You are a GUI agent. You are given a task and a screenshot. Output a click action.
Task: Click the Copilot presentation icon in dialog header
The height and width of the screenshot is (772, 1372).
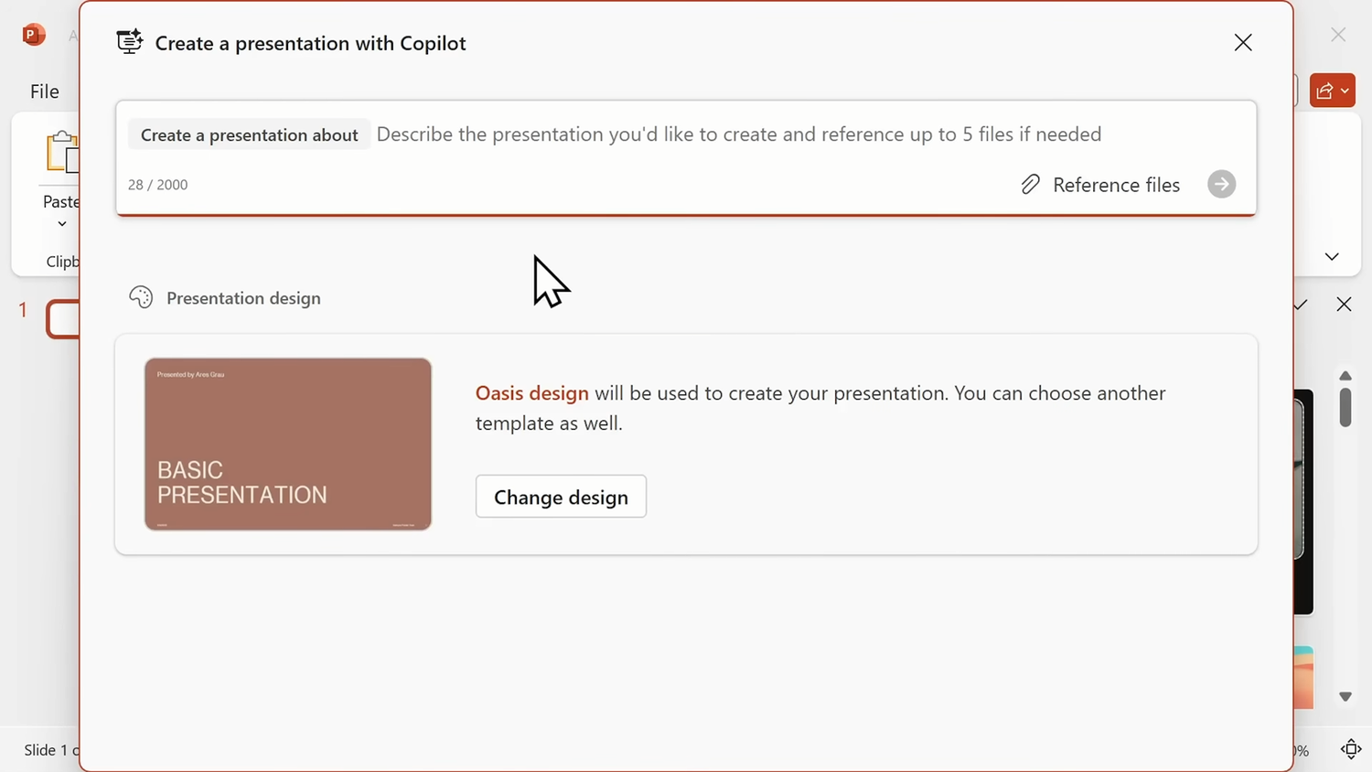pyautogui.click(x=130, y=42)
